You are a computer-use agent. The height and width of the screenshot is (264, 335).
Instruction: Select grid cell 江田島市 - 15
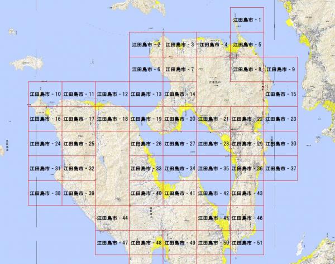click(x=280, y=94)
